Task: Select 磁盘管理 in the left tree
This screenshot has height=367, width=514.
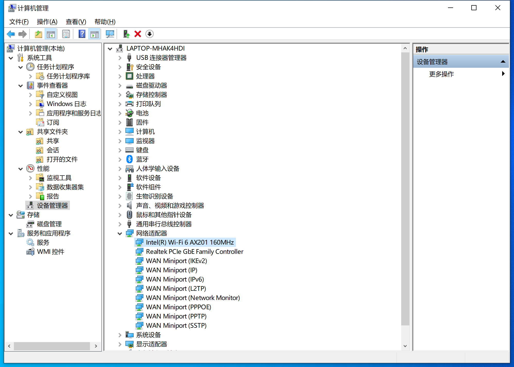Action: [49, 224]
